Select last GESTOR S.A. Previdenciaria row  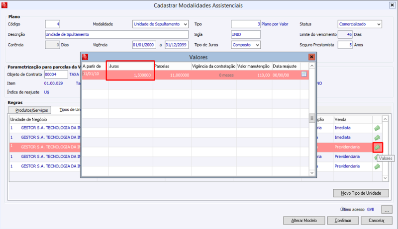point(195,166)
